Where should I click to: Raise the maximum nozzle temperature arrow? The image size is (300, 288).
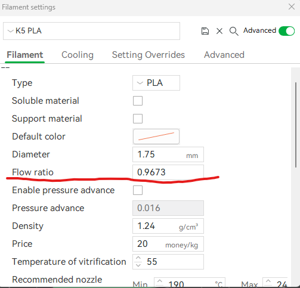[x=268, y=281]
